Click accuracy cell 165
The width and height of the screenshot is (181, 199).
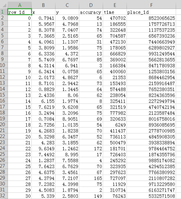pos(91,178)
